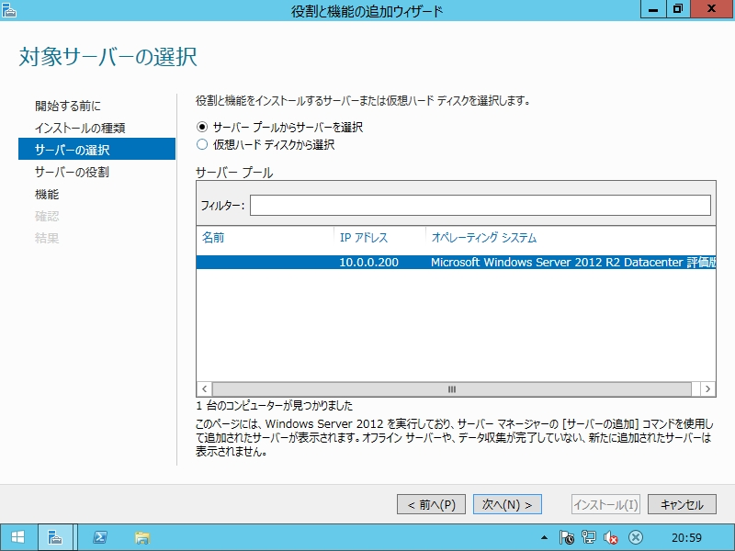This screenshot has height=551, width=735.
Task: Sort server list by 名前 column header
Action: tap(213, 238)
